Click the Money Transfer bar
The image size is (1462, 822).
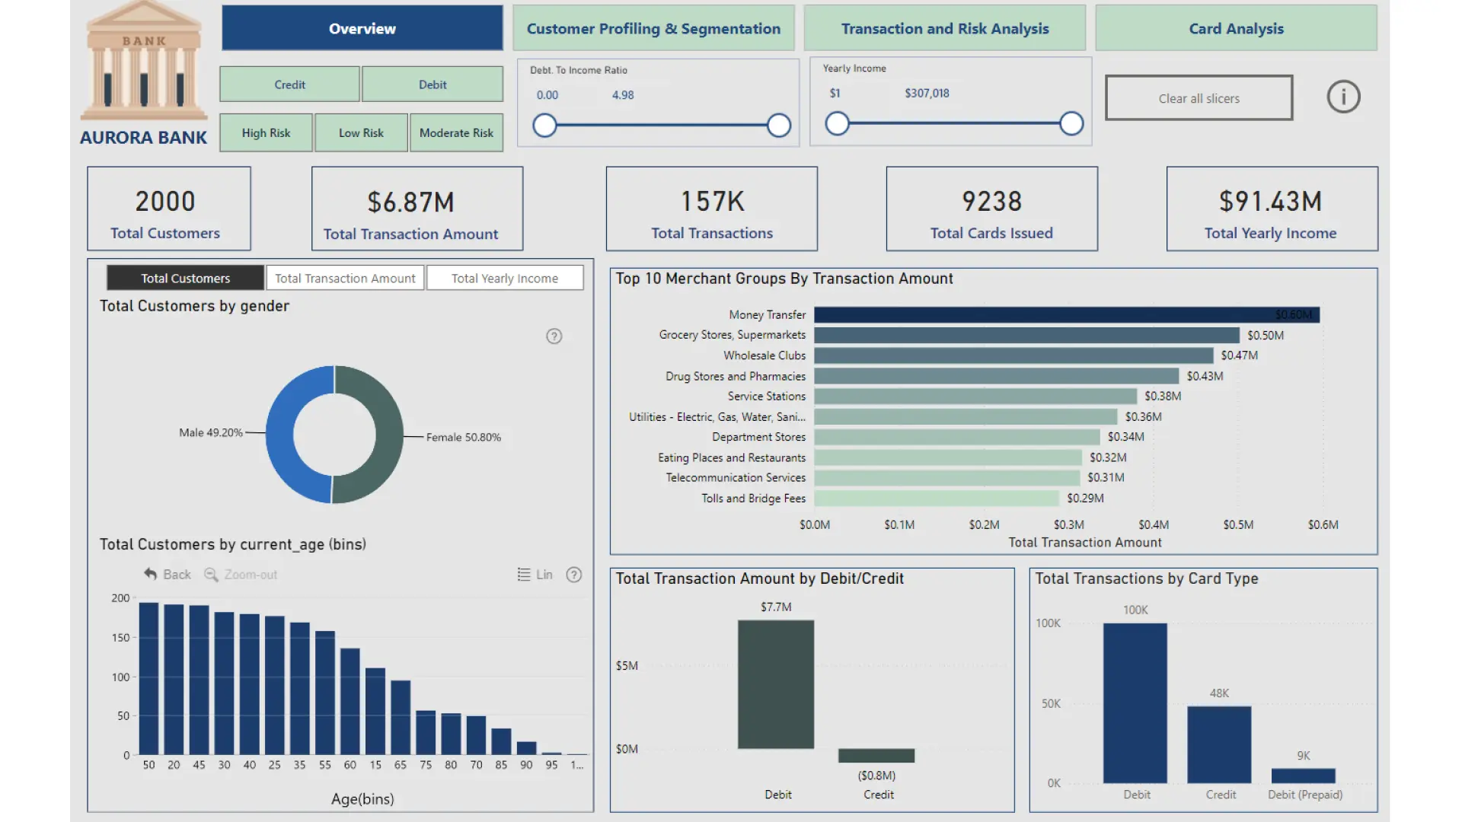[1067, 315]
